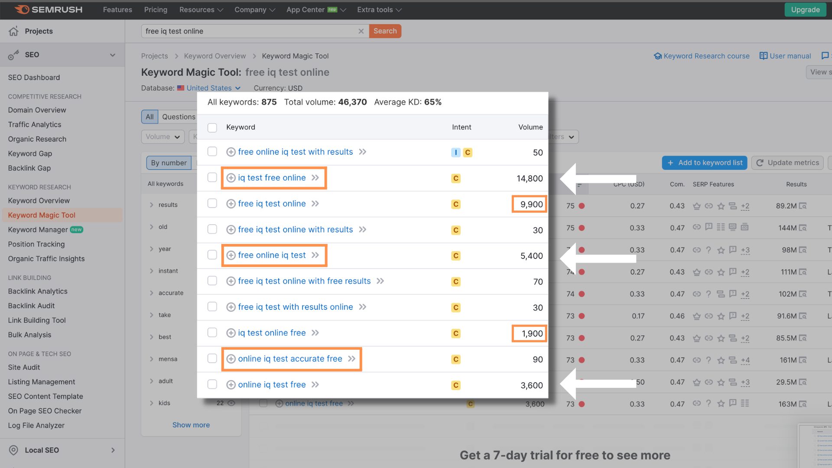Expand the 'mensa' keyword group
Image resolution: width=832 pixels, height=468 pixels.
point(151,359)
